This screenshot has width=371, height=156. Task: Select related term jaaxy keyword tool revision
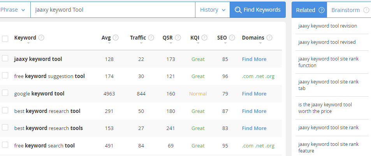[x=327, y=26]
